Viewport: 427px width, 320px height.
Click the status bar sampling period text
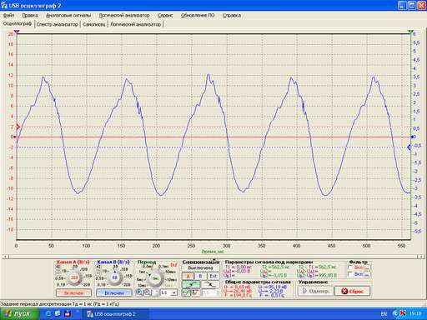(x=60, y=304)
